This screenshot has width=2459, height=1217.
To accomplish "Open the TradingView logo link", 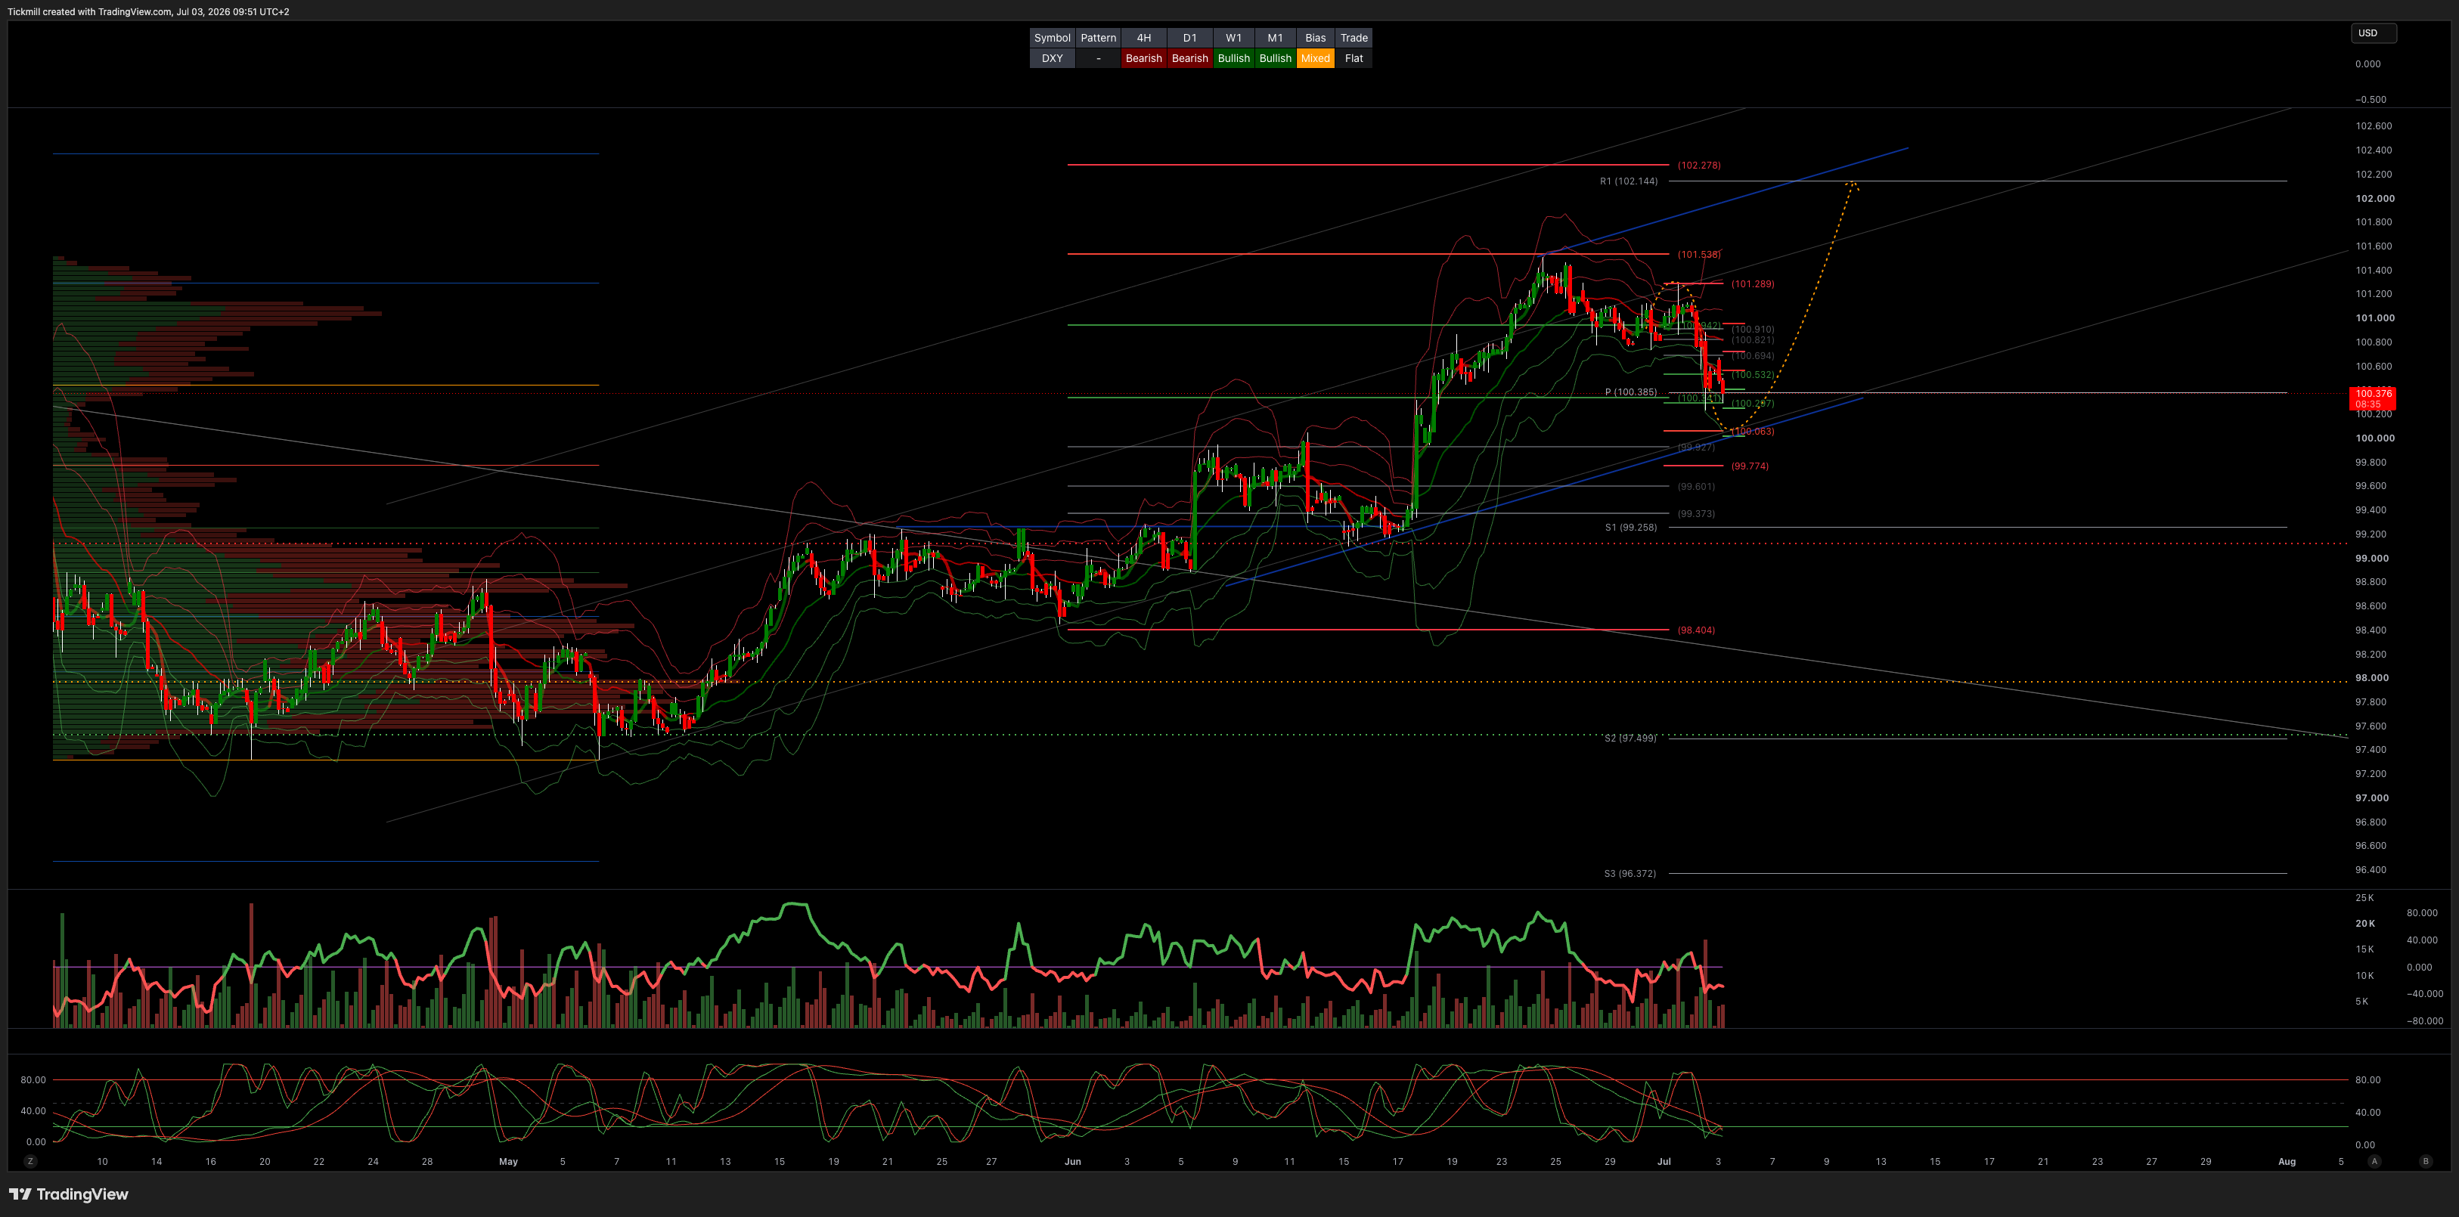I will click(x=69, y=1194).
